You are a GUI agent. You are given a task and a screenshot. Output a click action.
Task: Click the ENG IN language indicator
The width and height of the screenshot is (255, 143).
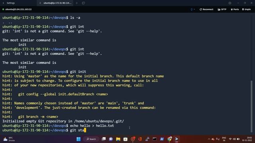pos(224,139)
